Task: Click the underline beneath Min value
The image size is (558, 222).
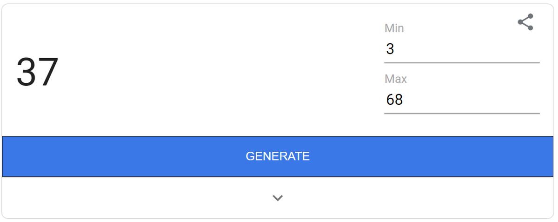Action: pos(461,62)
